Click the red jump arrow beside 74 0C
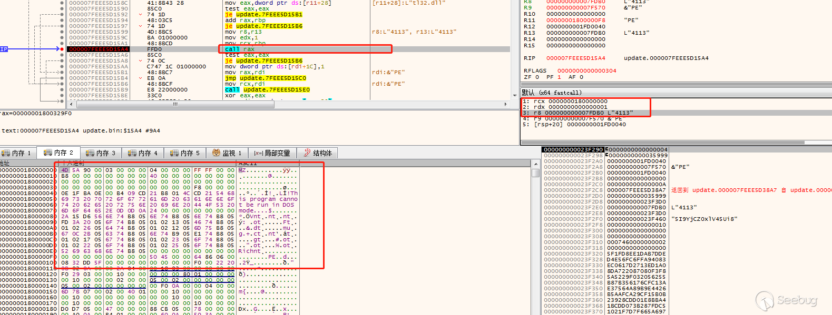 [x=141, y=60]
